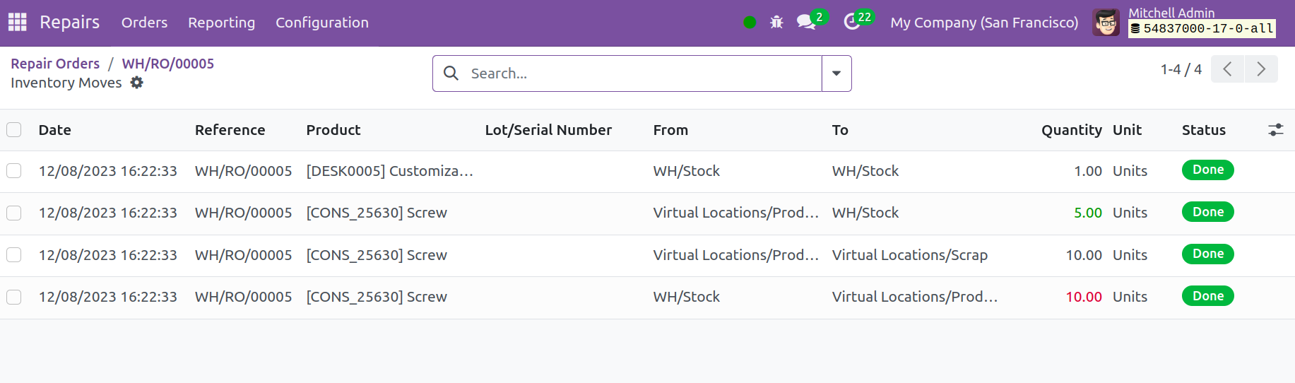
Task: Open the conversations chat icon
Action: (807, 23)
